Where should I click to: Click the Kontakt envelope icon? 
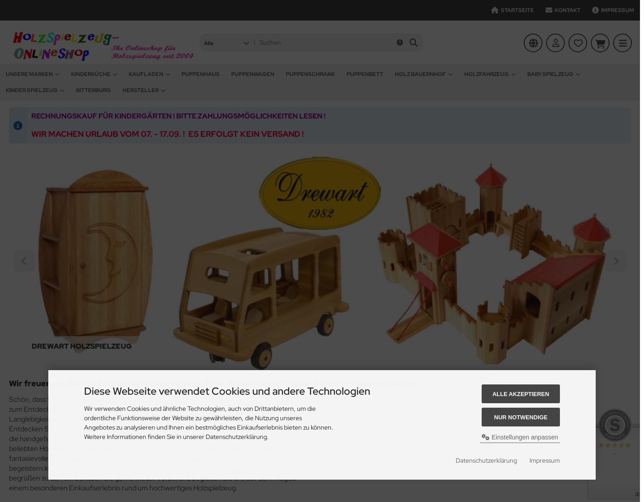tap(549, 10)
